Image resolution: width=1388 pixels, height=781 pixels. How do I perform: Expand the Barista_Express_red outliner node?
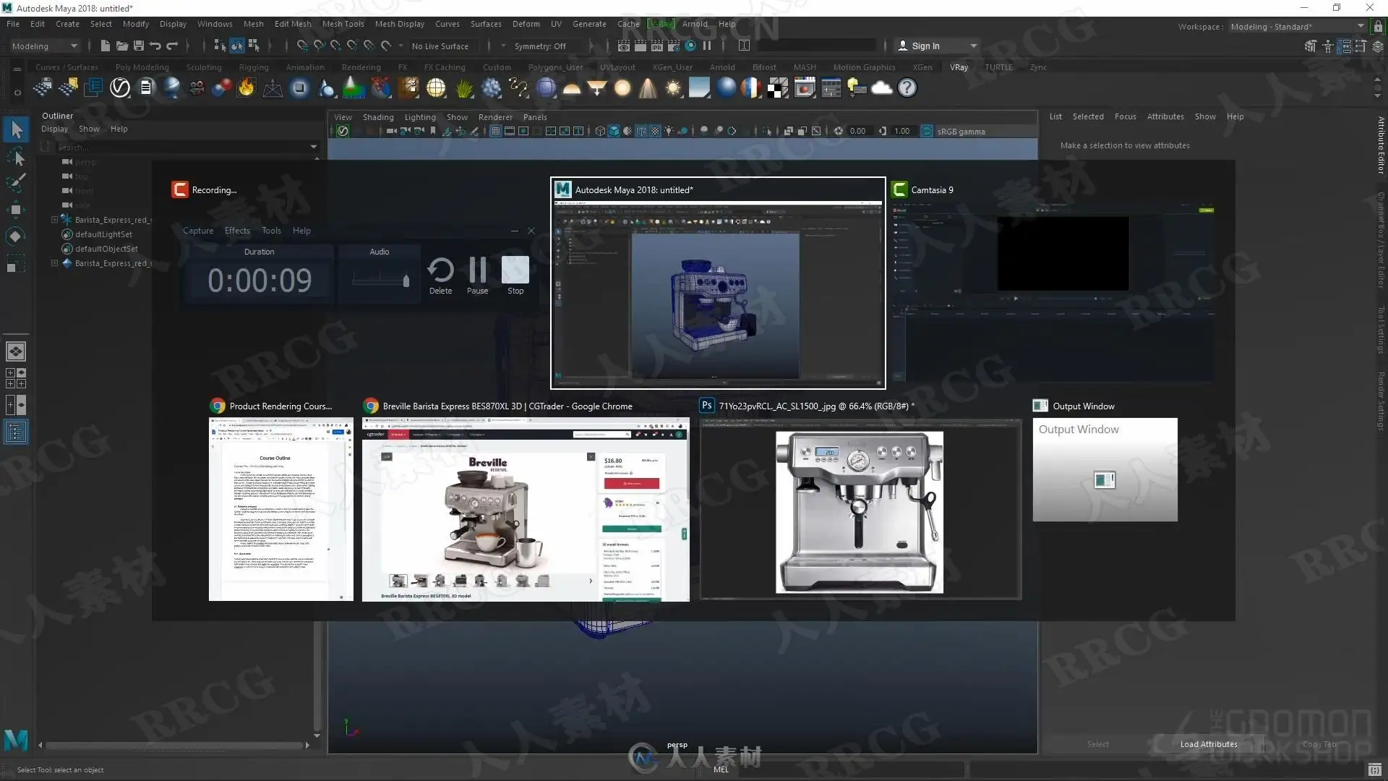tap(54, 220)
